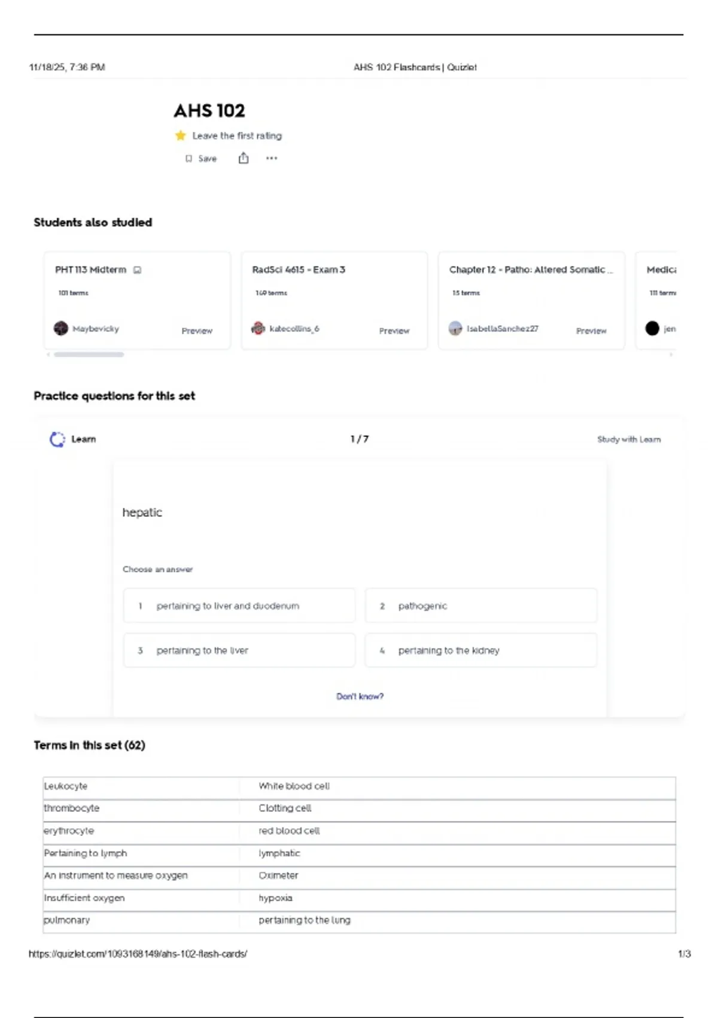Click the share icon

(244, 158)
